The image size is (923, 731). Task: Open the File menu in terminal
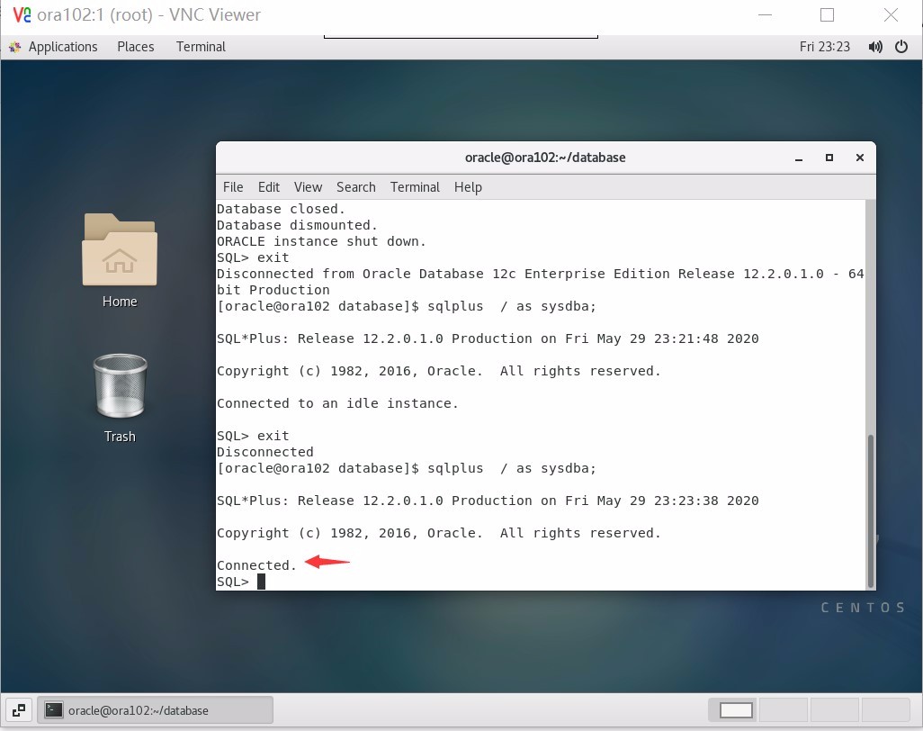point(233,186)
